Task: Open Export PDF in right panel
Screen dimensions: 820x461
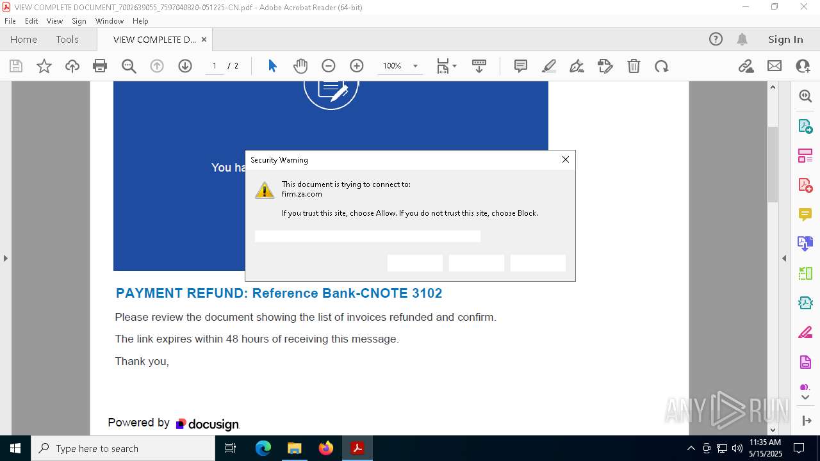Action: click(805, 126)
